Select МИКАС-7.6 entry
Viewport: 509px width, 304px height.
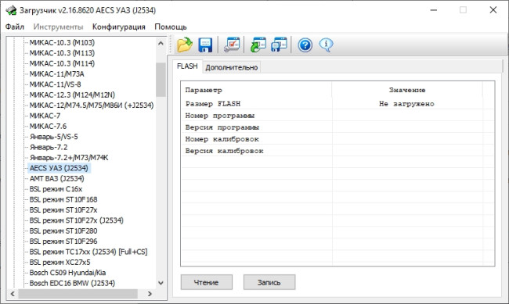48,126
